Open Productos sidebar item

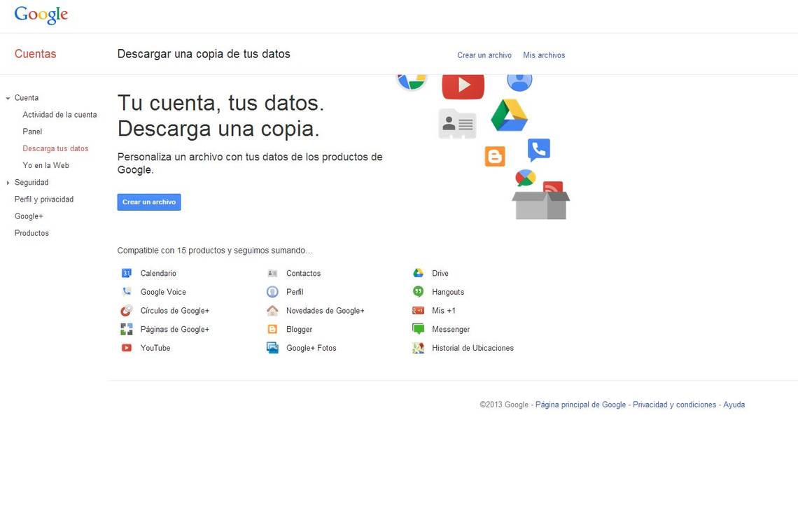point(31,233)
